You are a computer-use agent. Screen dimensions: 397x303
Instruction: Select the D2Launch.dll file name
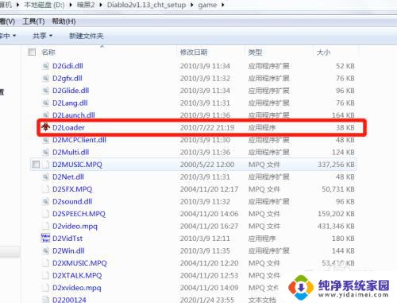(x=74, y=115)
